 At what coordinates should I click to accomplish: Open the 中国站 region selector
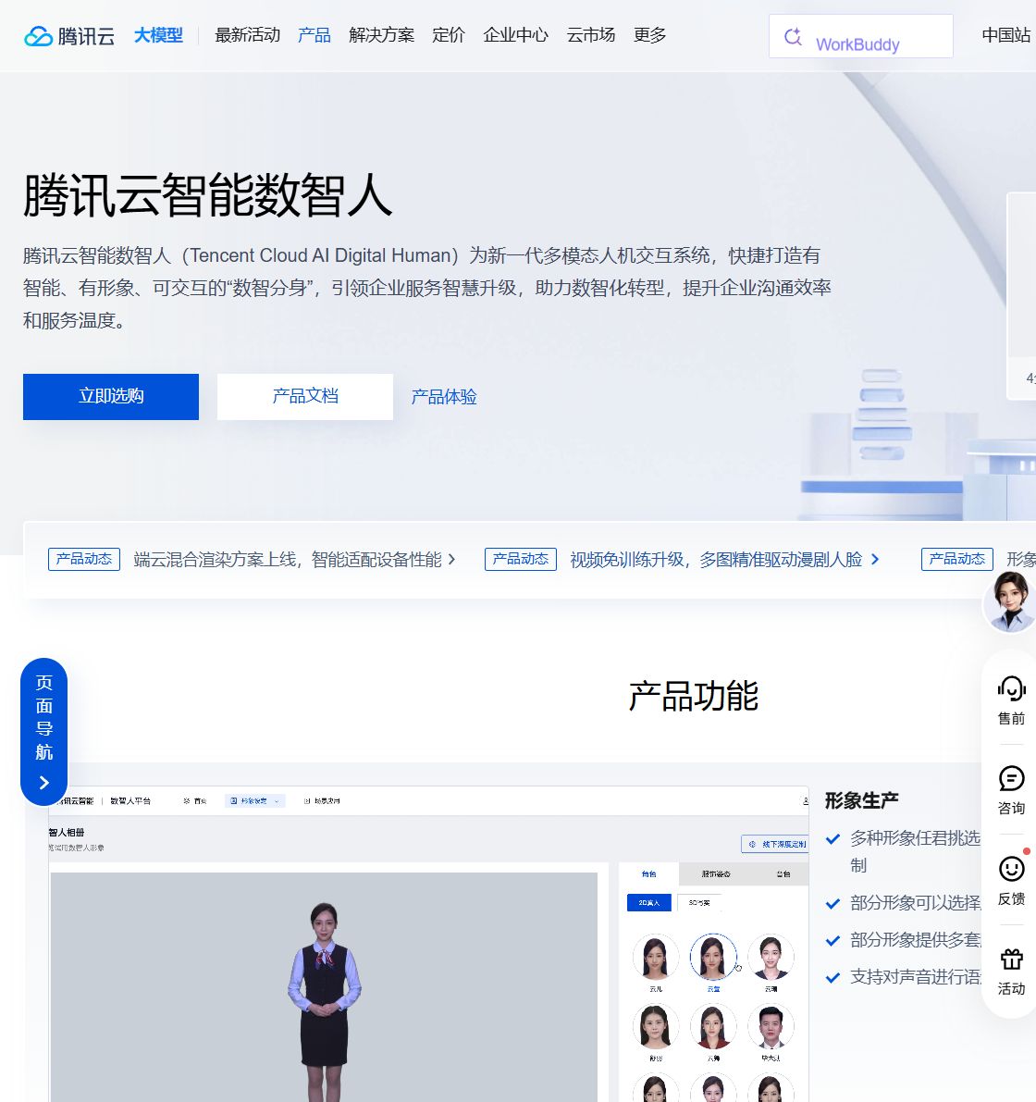click(x=1005, y=35)
